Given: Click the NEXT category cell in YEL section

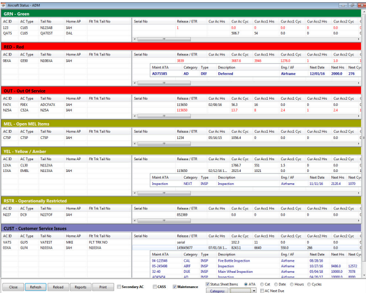Looking at the screenshot, I should pos(187,184).
